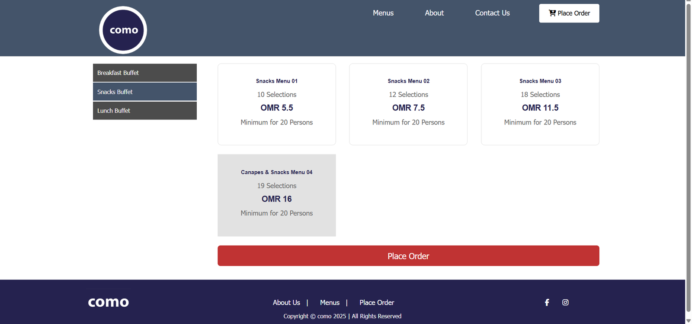Switch to the Lunch Buffet category

click(x=144, y=111)
